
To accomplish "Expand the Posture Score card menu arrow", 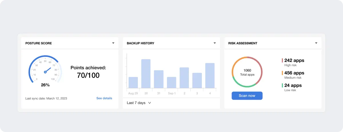I will point(113,43).
